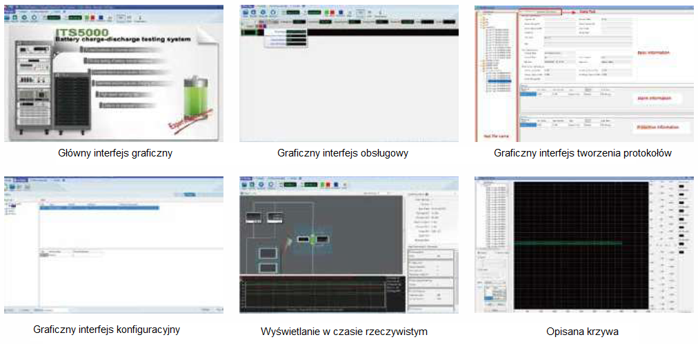
Task: Select the top-left device box in the real-time diagram
Action: 255,217
